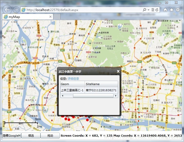Go back with the browser back arrow
Viewport: 184px width, 142px height.
tap(7, 10)
